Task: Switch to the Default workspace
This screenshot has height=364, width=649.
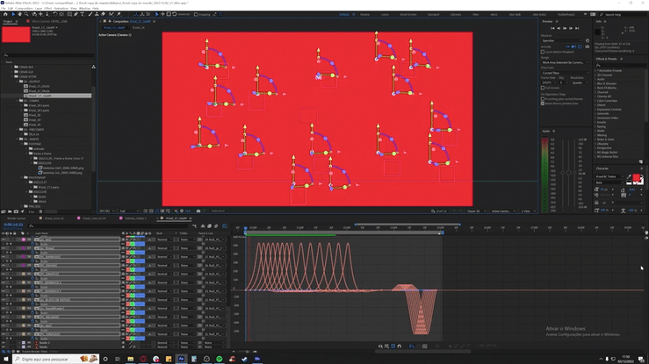Action: tap(344, 14)
